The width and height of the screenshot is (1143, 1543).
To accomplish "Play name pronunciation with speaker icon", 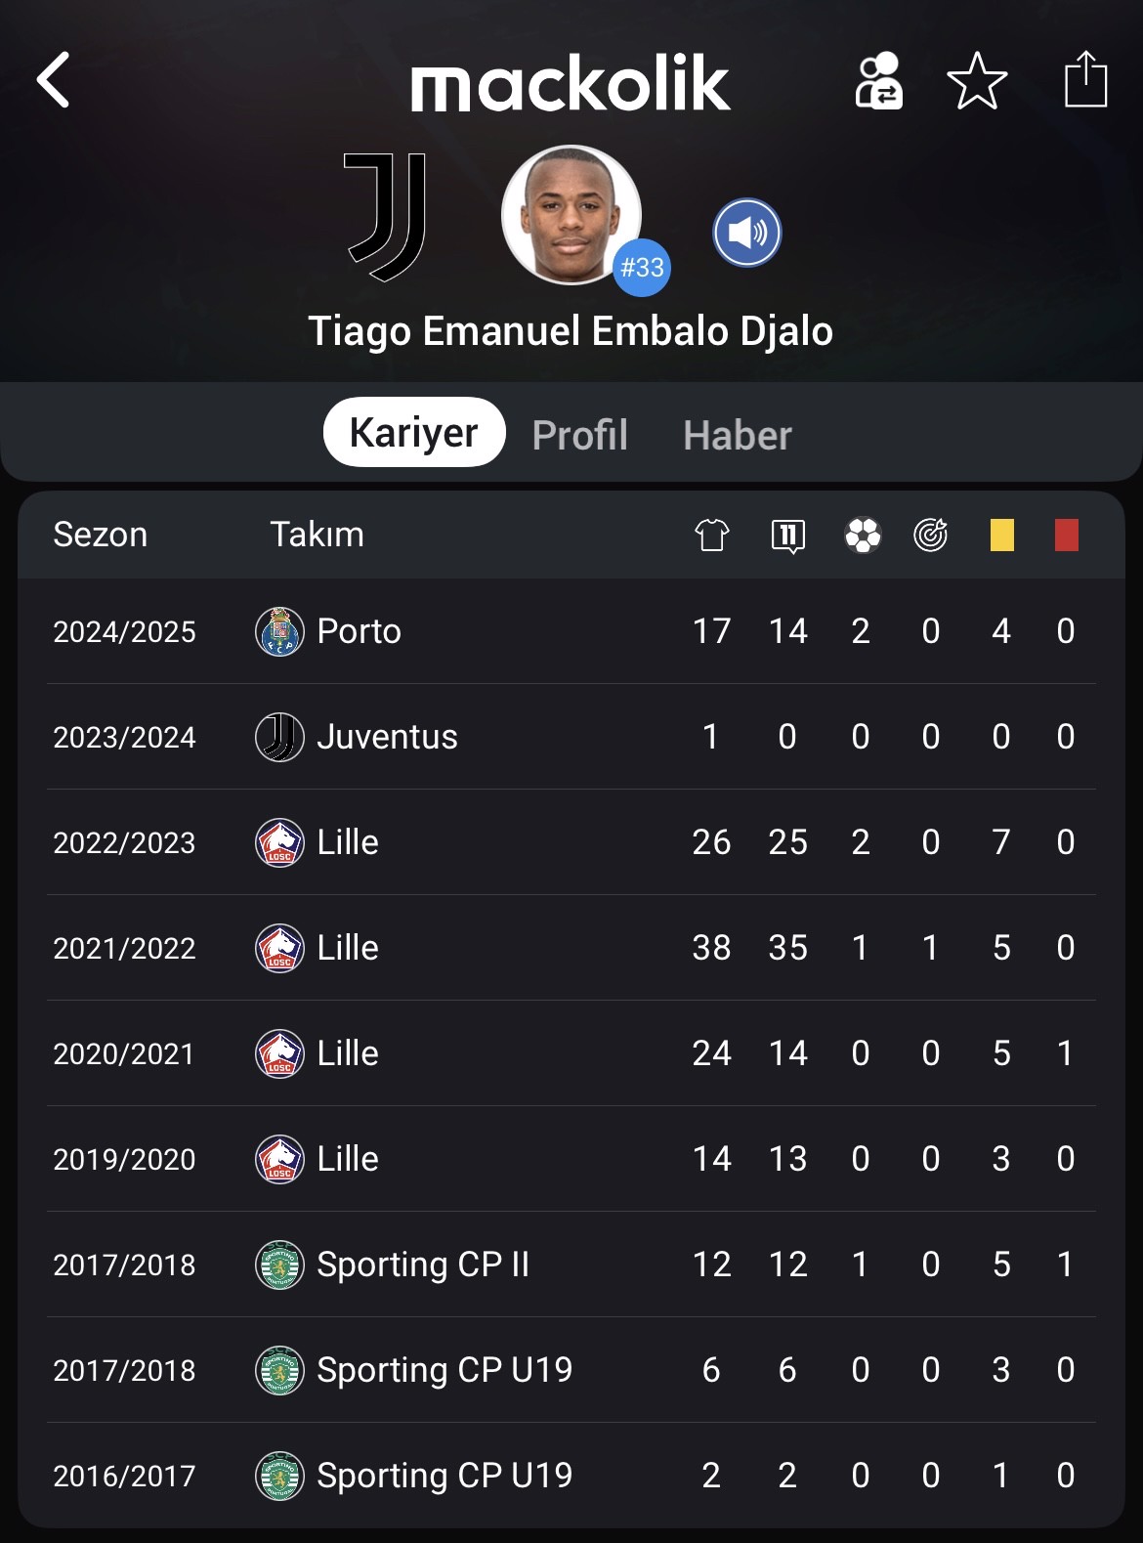I will pos(747,233).
